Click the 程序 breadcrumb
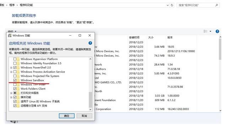 tap(12, 5)
